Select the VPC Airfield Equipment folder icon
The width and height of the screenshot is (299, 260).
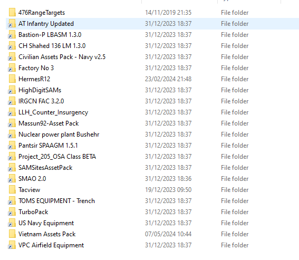pyautogui.click(x=12, y=245)
